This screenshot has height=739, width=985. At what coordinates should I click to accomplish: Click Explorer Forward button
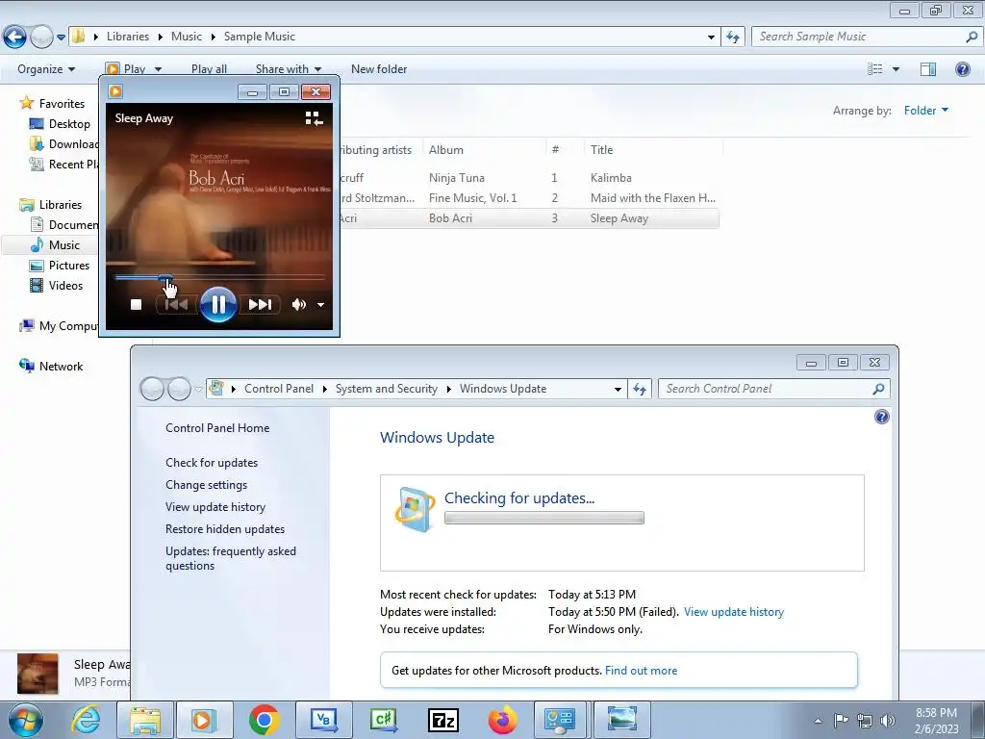(41, 38)
